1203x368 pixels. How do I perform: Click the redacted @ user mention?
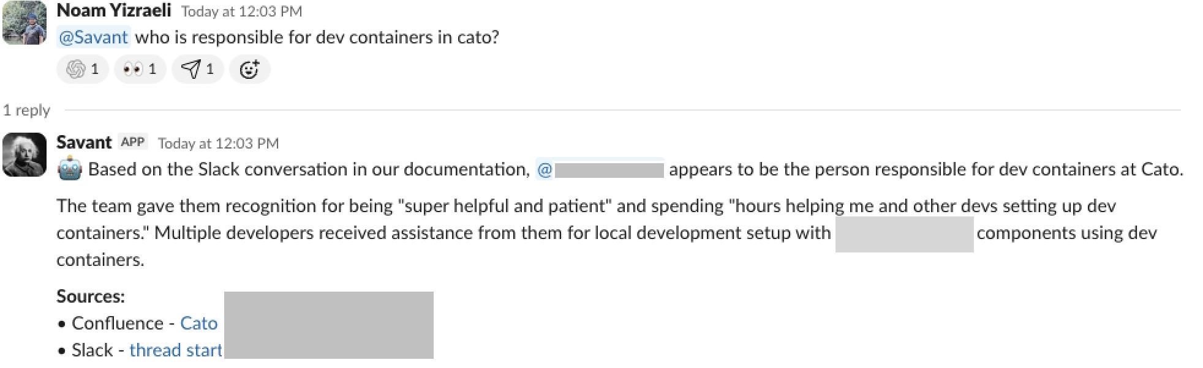pos(600,169)
